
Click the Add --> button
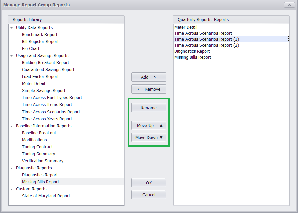[148, 77]
